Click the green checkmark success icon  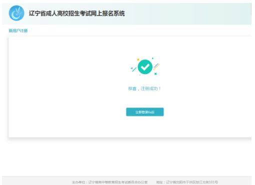click(145, 67)
